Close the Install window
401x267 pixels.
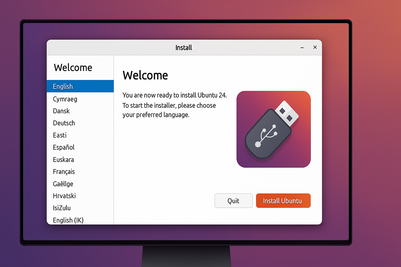[x=315, y=47]
